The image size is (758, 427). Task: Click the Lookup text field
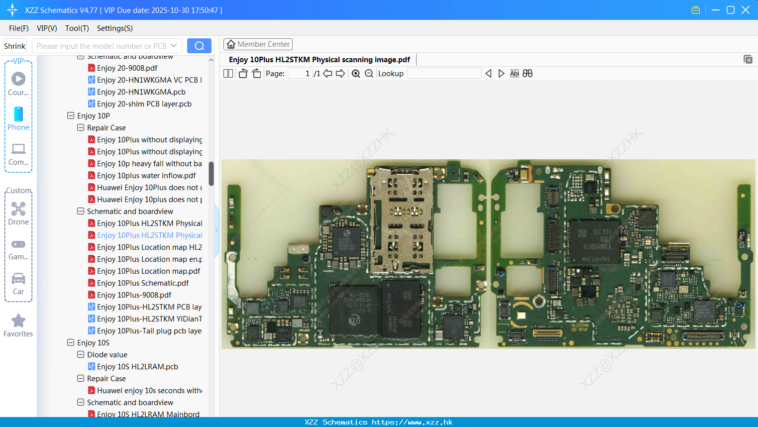[444, 74]
